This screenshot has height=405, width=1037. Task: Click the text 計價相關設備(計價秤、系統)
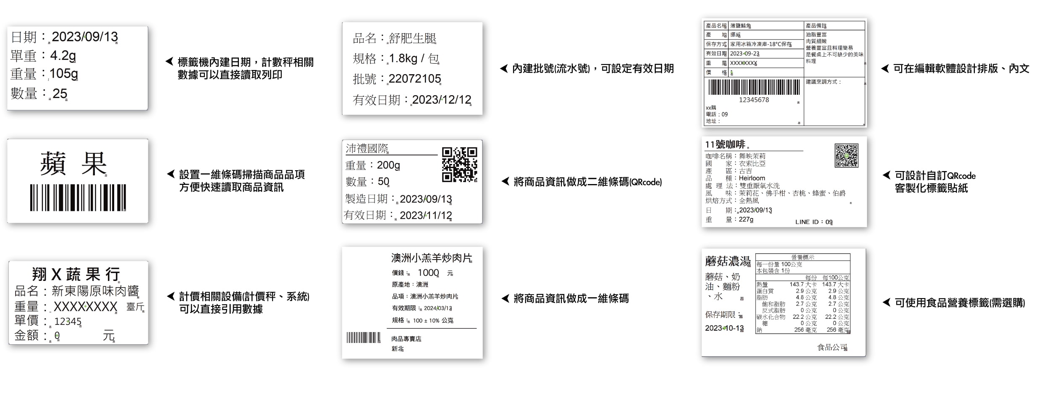(x=244, y=296)
